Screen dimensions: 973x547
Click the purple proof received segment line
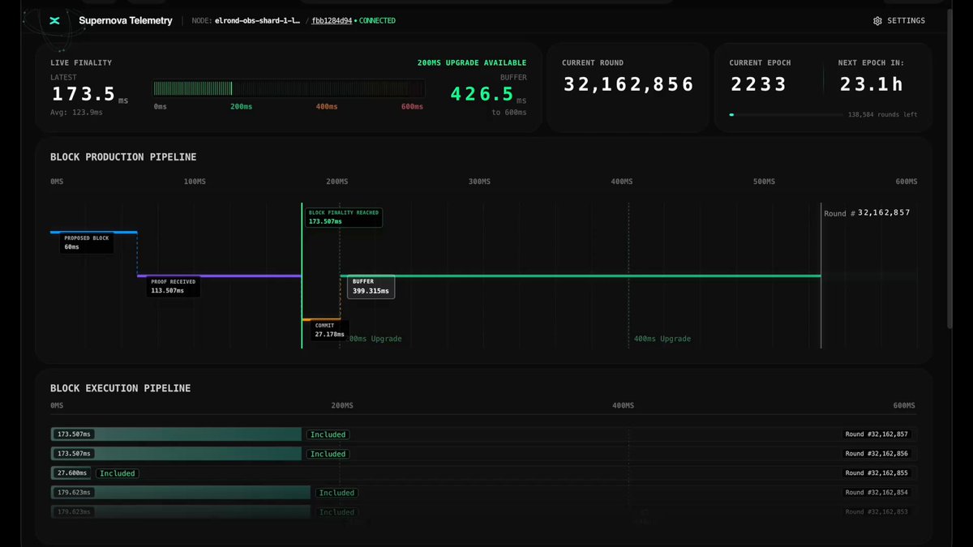pos(219,276)
